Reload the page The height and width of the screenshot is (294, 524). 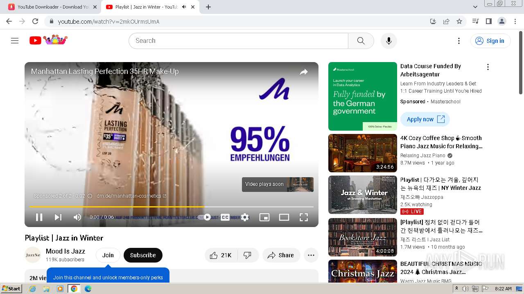(x=35, y=21)
